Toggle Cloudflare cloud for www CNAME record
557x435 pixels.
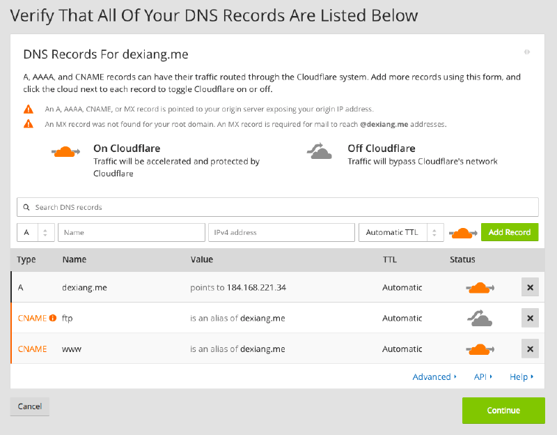click(479, 349)
